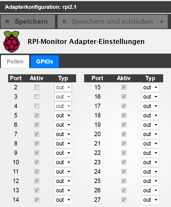The width and height of the screenshot is (171, 207).
Task: Uncheck the Aktiv checkbox for port 27
Action: 124,200
